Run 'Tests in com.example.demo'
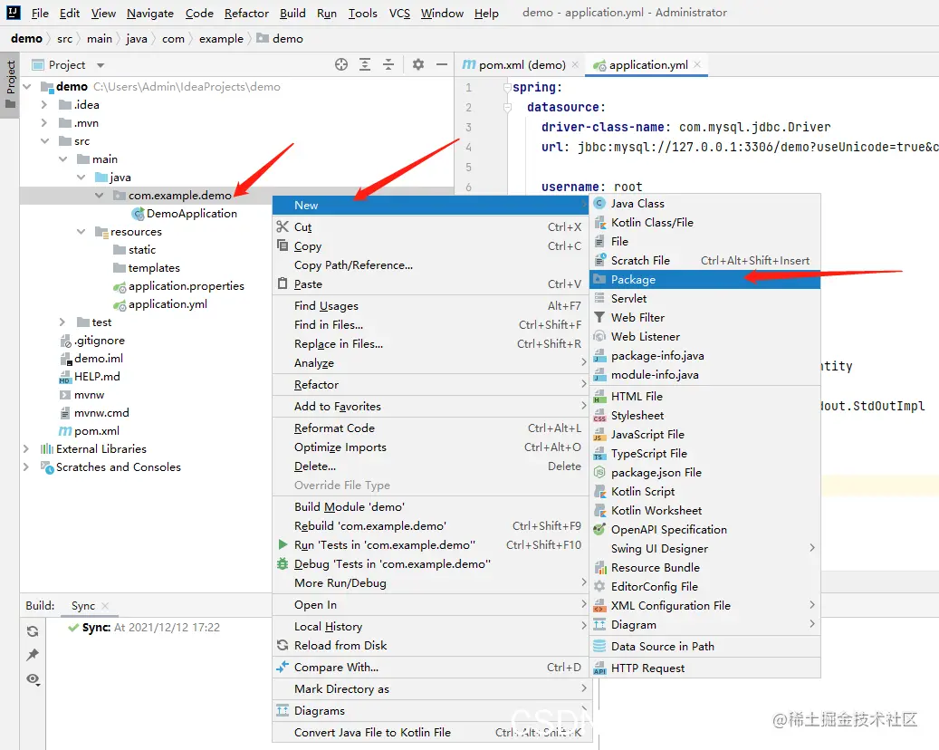Viewport: 939px width, 750px height. [x=431, y=545]
